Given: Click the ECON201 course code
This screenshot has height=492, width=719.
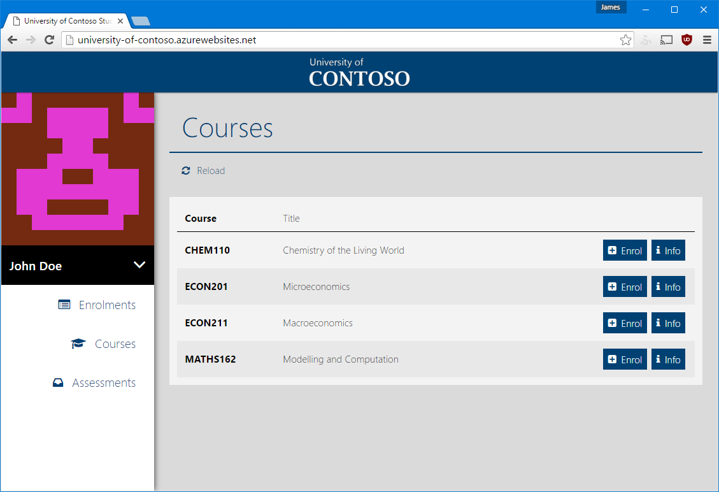Looking at the screenshot, I should [206, 286].
